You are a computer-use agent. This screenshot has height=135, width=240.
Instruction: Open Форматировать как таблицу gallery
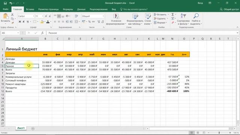tap(135, 19)
